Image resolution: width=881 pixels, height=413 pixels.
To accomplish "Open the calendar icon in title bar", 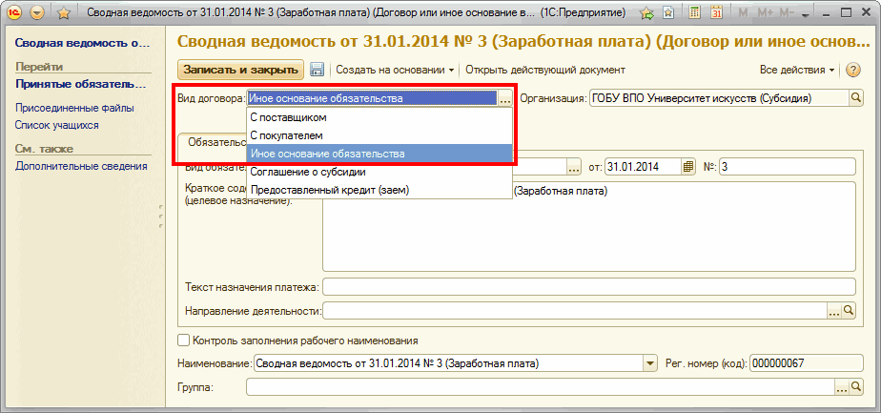I will [716, 13].
